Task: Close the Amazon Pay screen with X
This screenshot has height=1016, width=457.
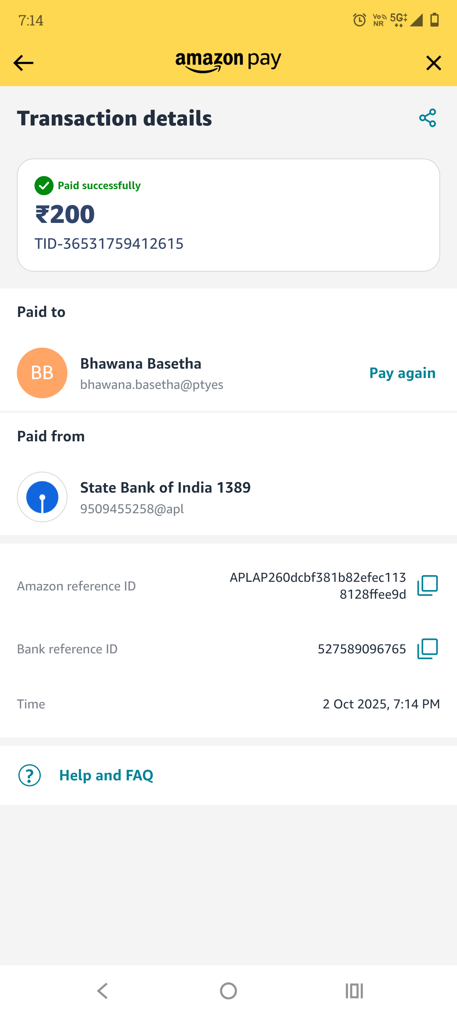Action: (433, 63)
